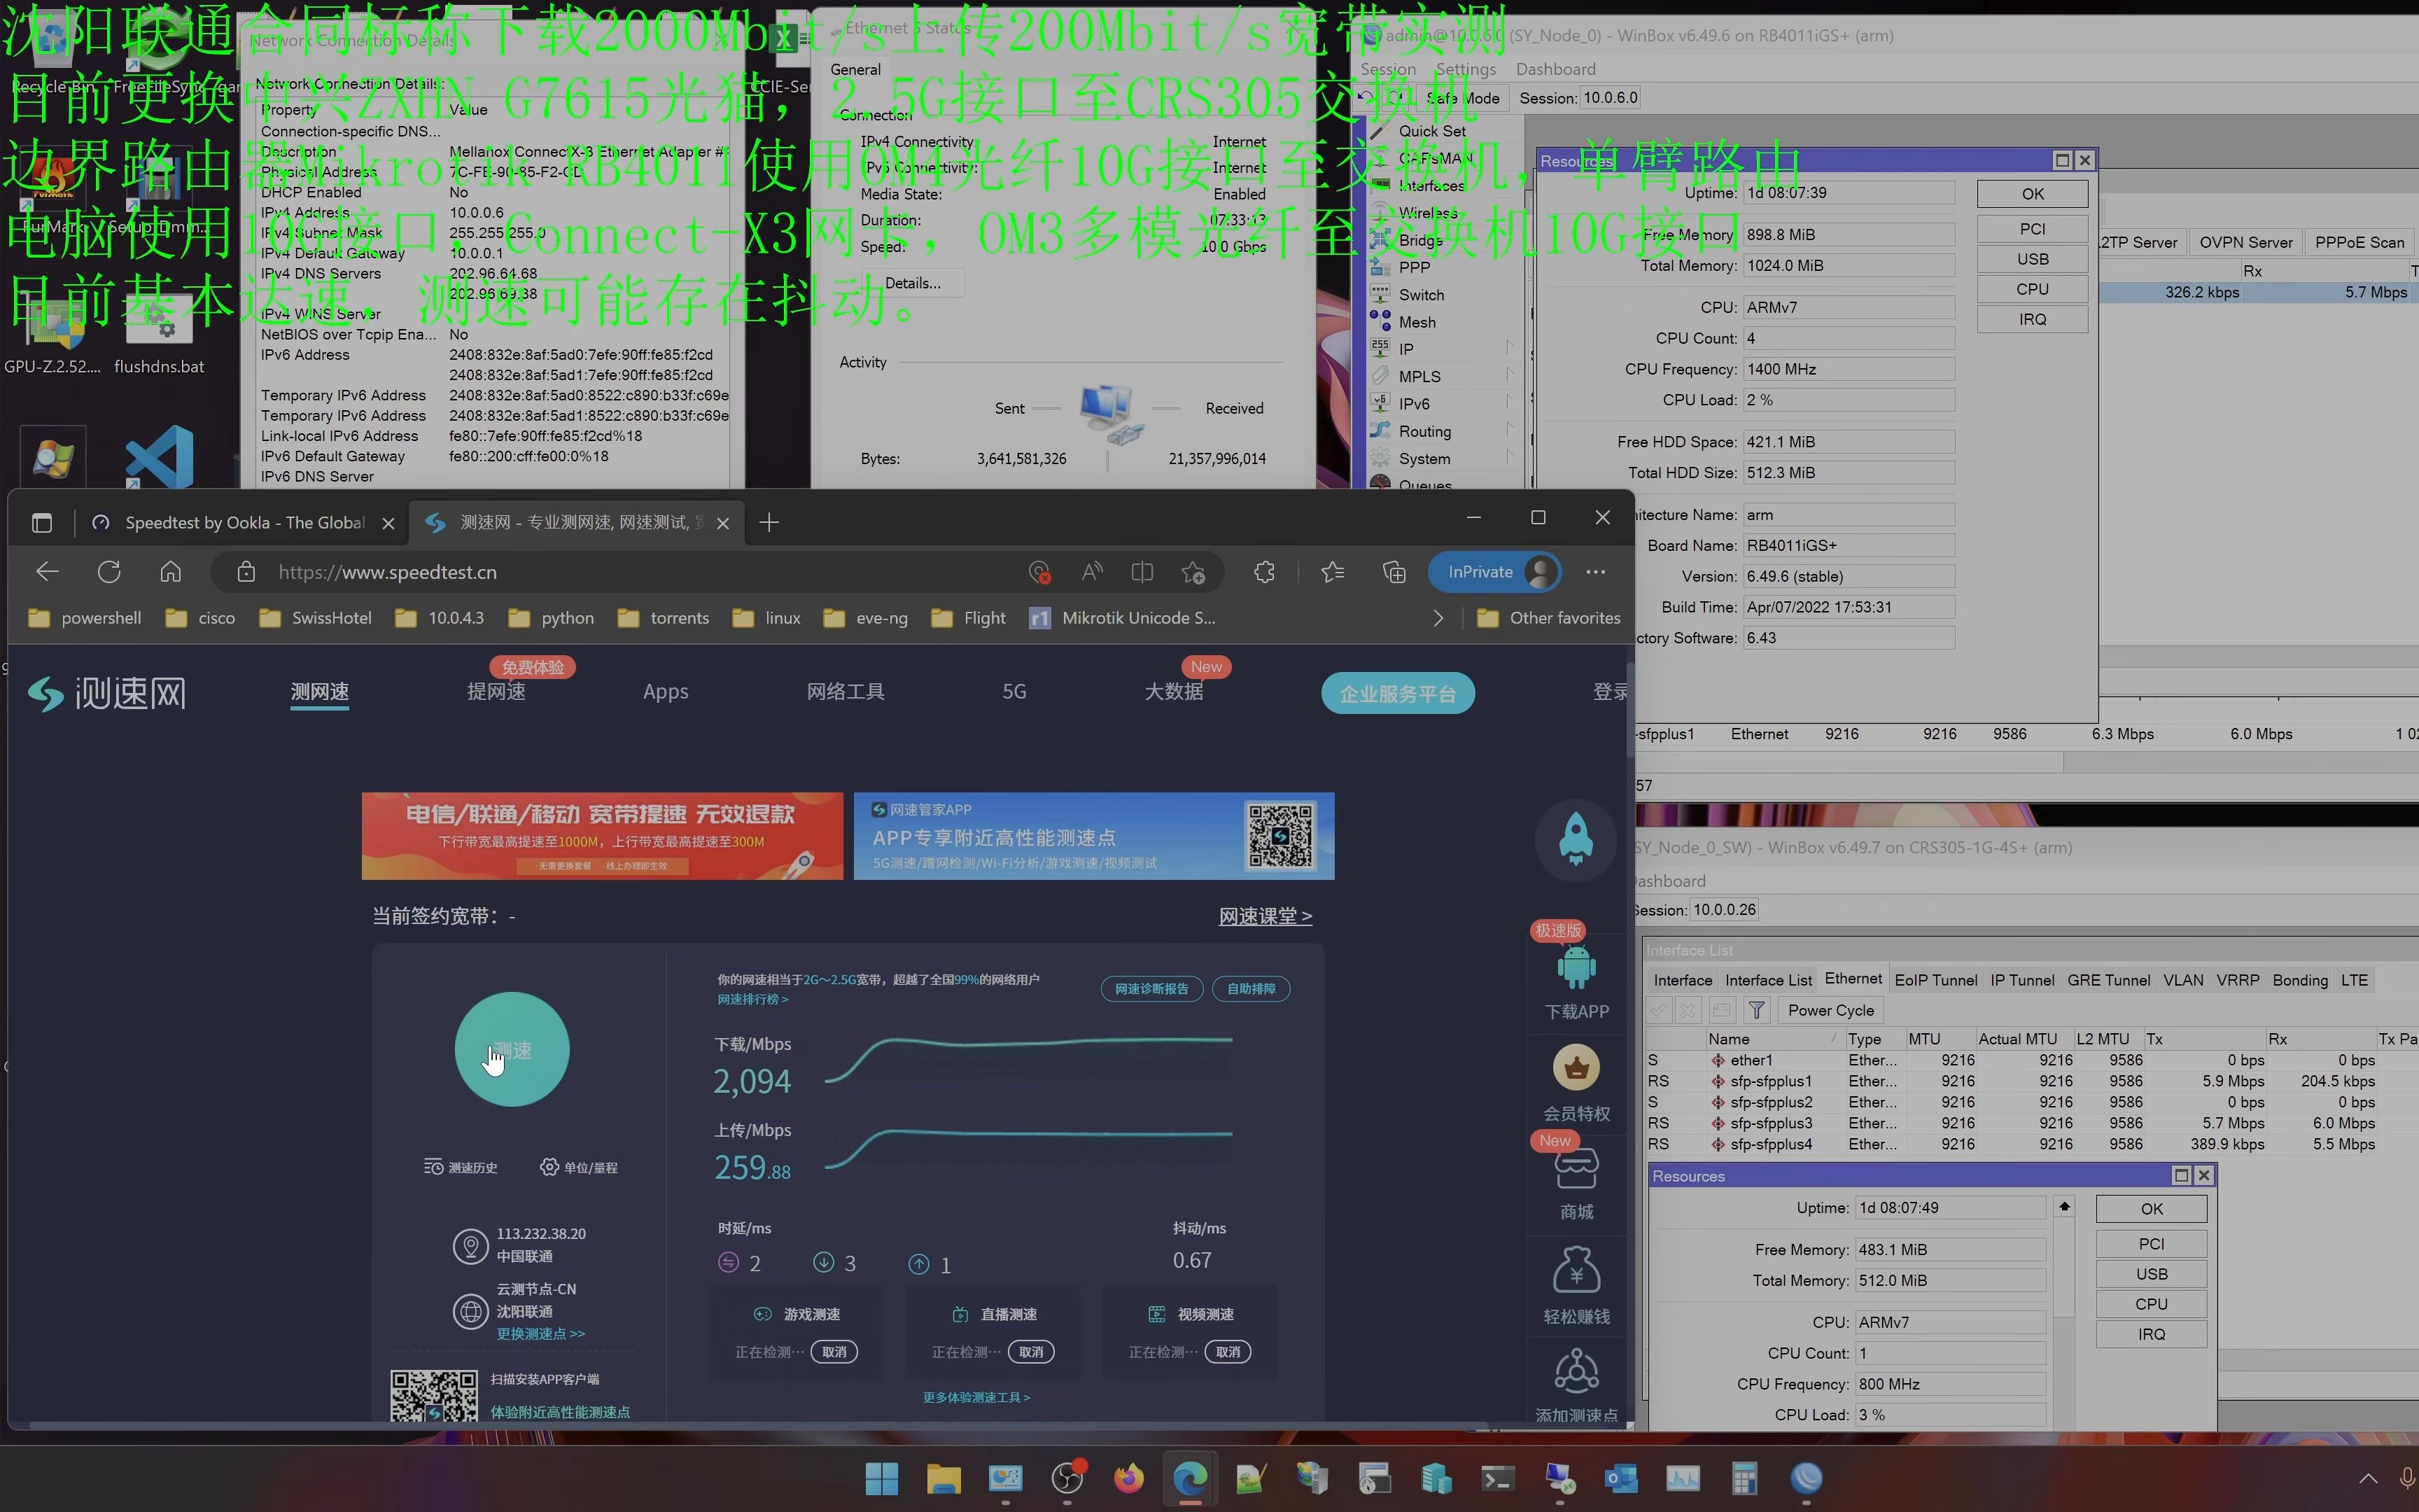Image resolution: width=2419 pixels, height=1512 pixels.
Task: Open speed test history
Action: point(460,1167)
